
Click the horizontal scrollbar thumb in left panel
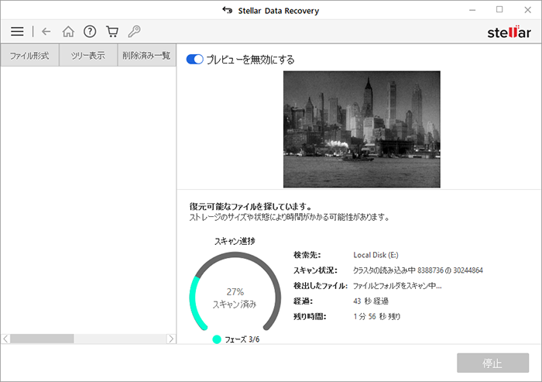pos(42,339)
